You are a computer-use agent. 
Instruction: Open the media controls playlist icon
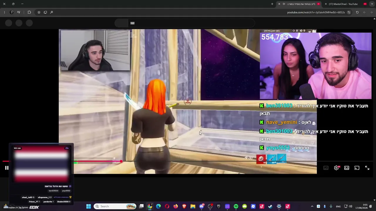pyautogui.click(x=19, y=12)
